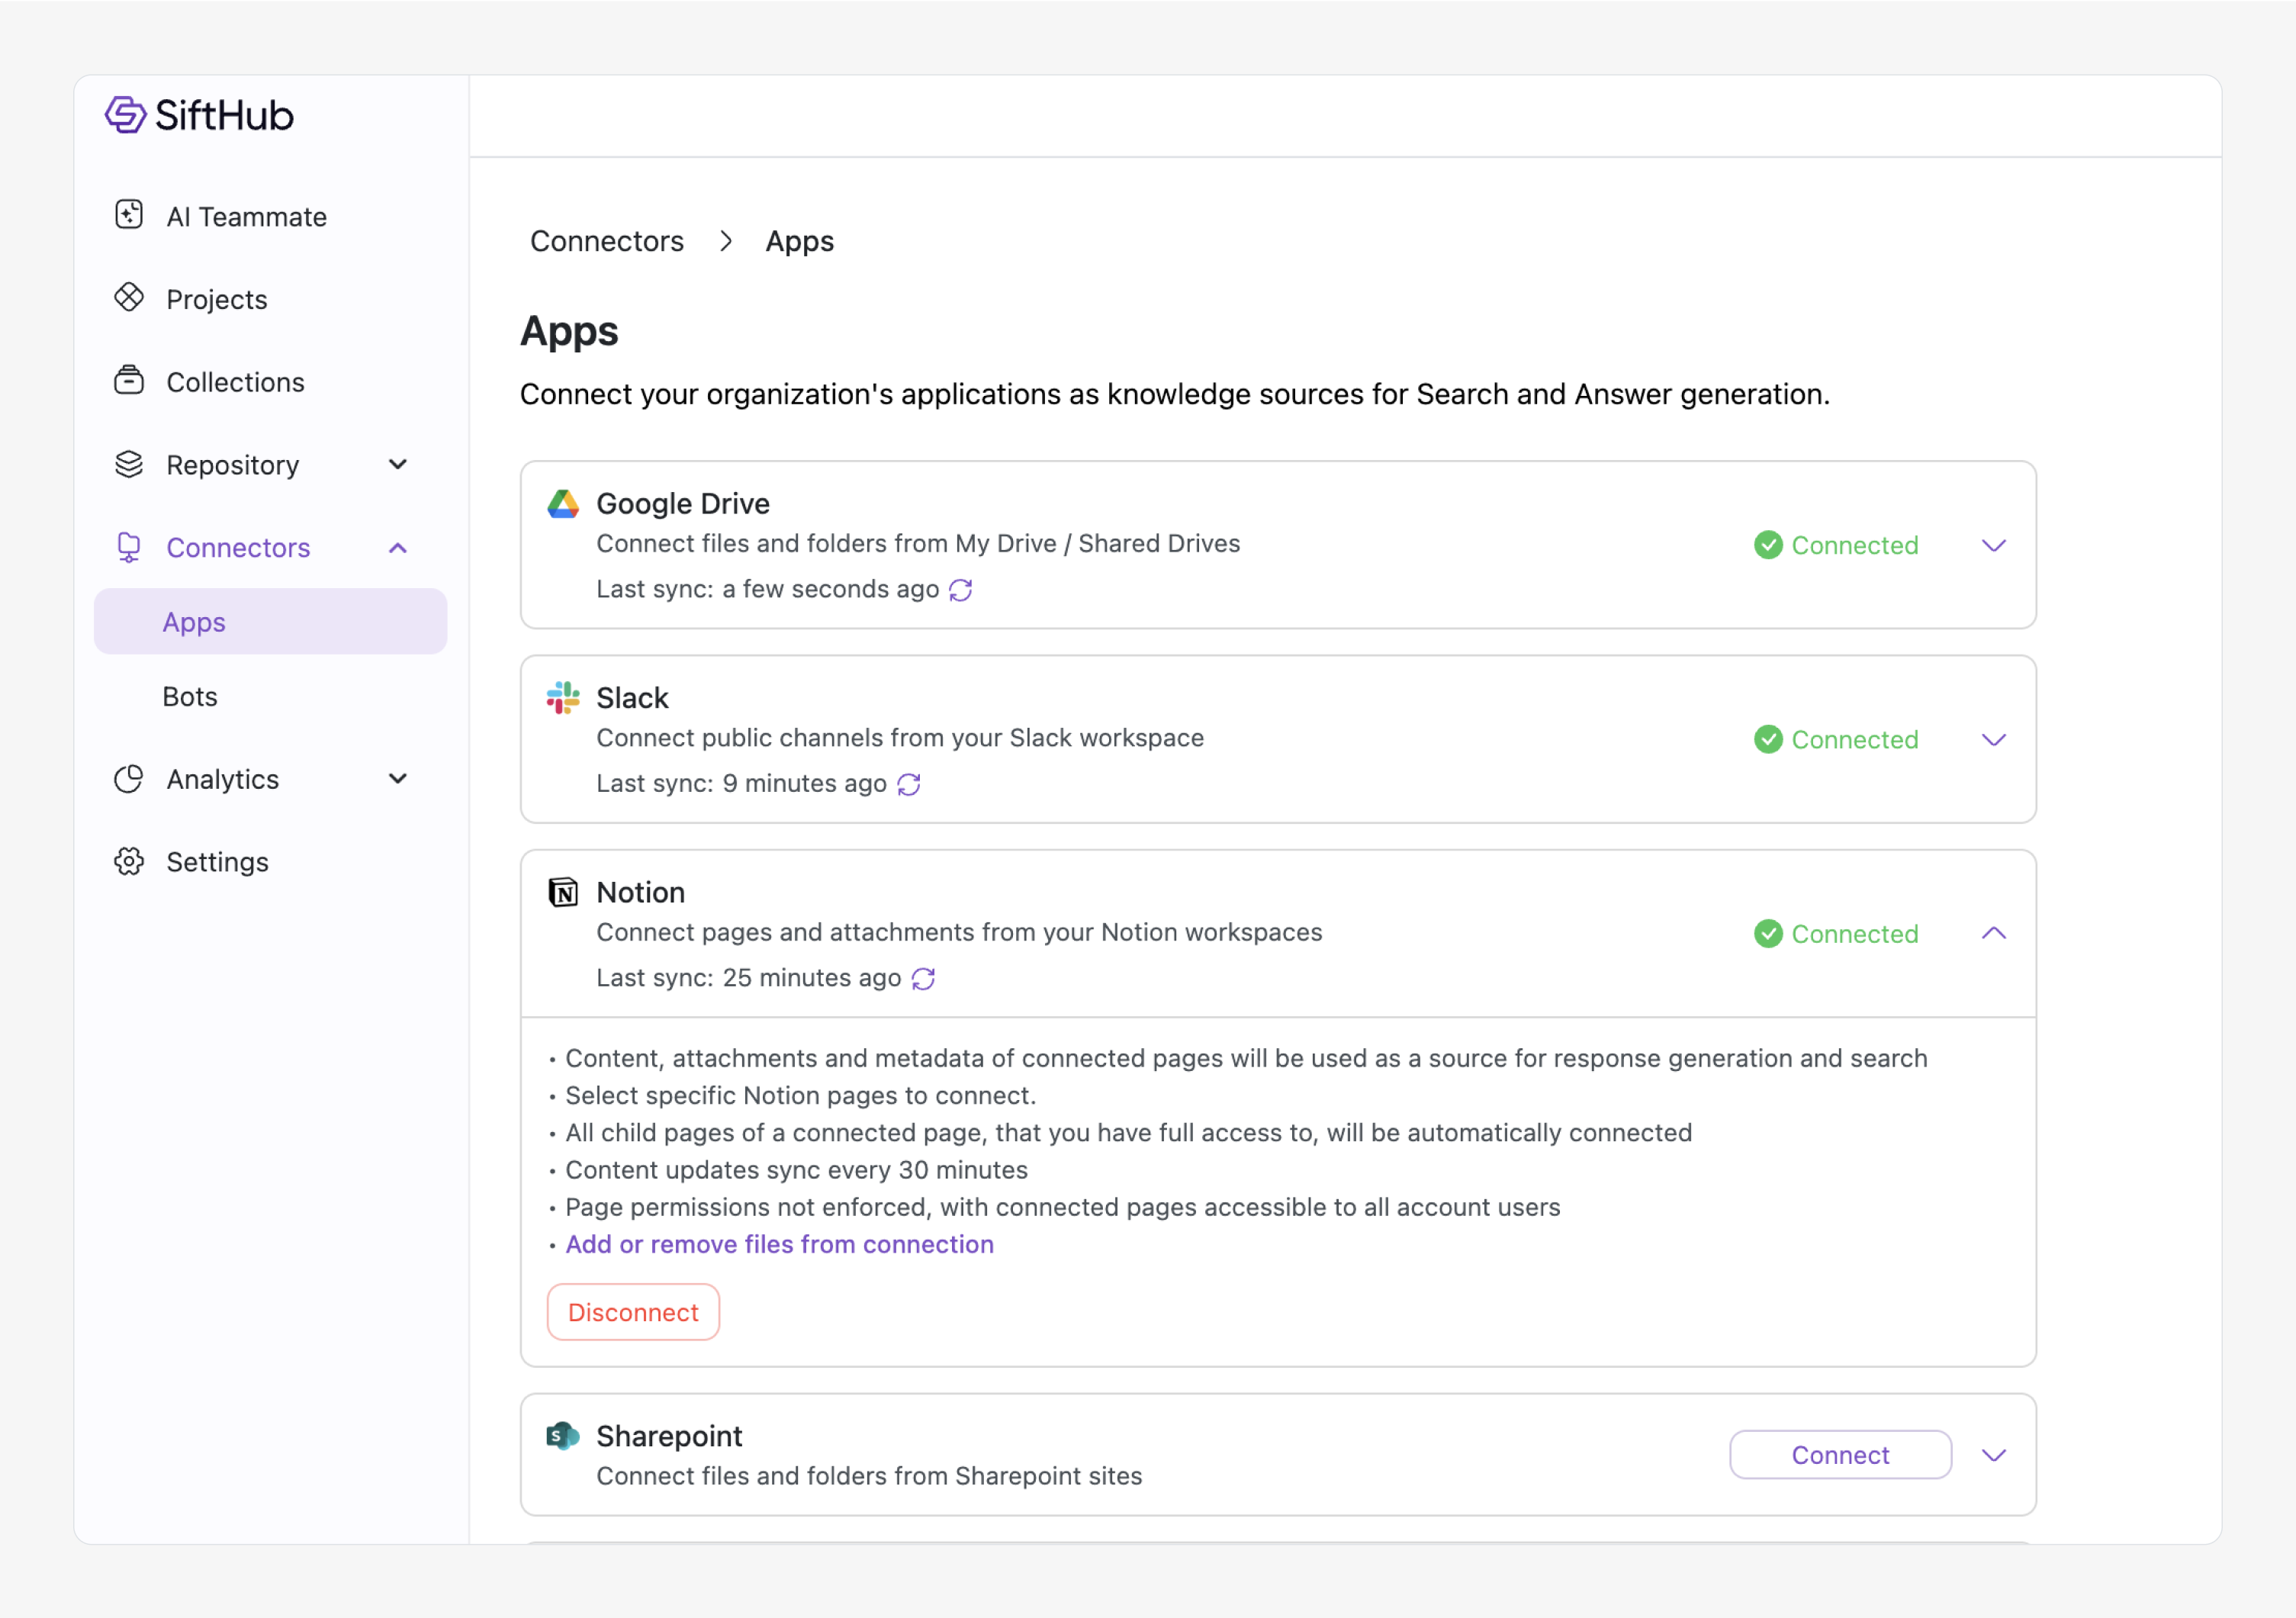The width and height of the screenshot is (2296, 1618).
Task: Collapse the Notion connector panel
Action: 1993,933
